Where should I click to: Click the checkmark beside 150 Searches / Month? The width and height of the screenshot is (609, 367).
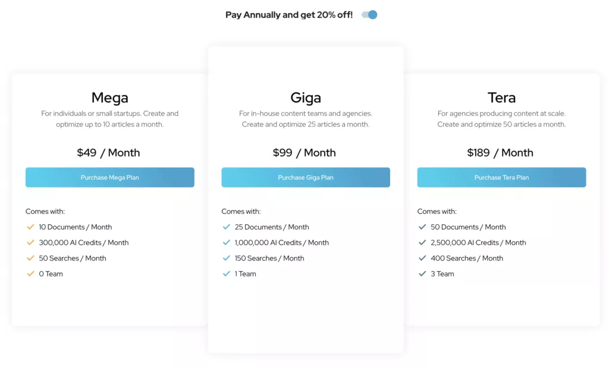coord(226,258)
